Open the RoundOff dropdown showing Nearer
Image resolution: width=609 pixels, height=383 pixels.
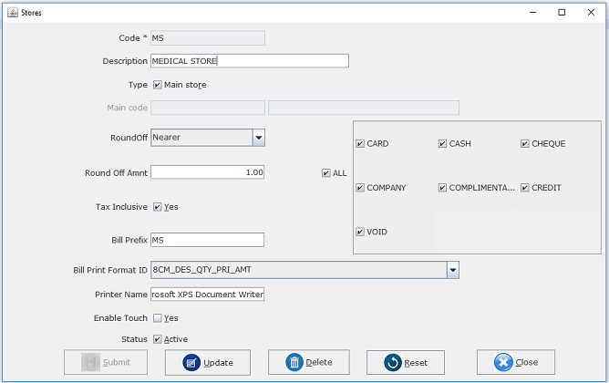point(258,138)
